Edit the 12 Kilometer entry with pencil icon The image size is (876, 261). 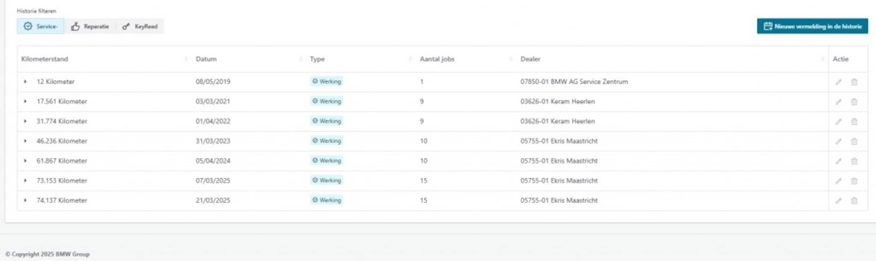tap(838, 82)
